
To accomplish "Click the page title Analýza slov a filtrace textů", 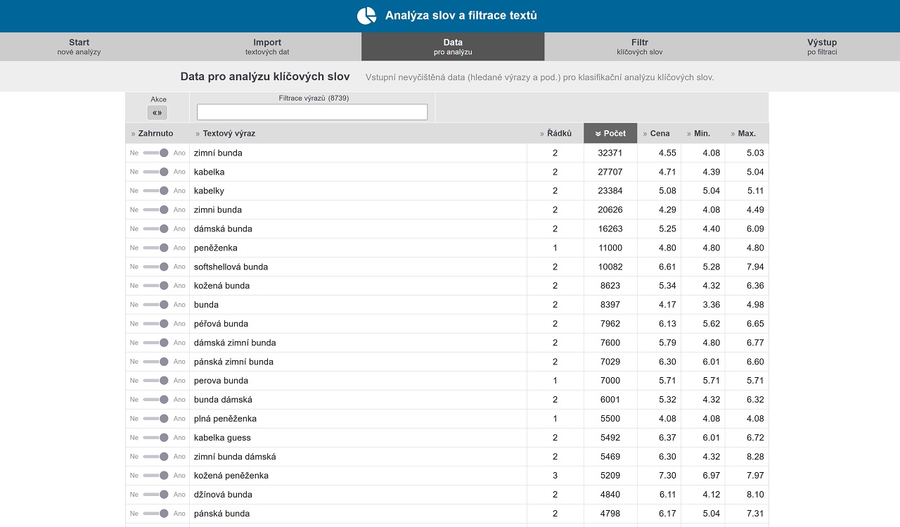I will [461, 15].
